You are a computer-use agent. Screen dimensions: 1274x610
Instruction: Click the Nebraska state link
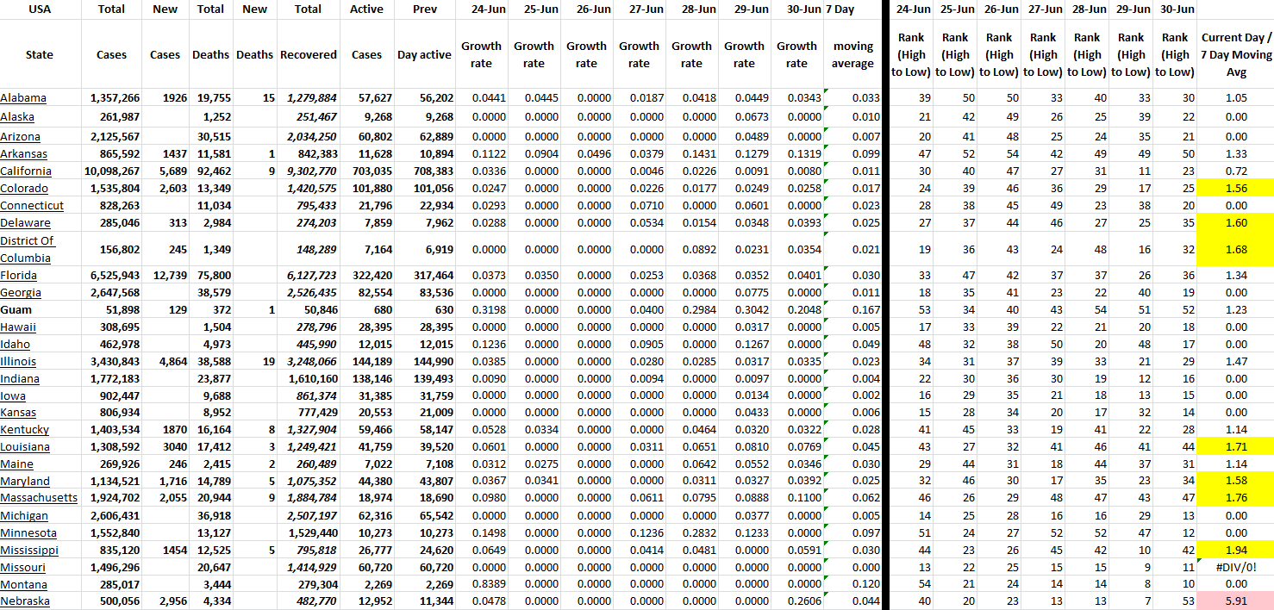[x=25, y=601]
